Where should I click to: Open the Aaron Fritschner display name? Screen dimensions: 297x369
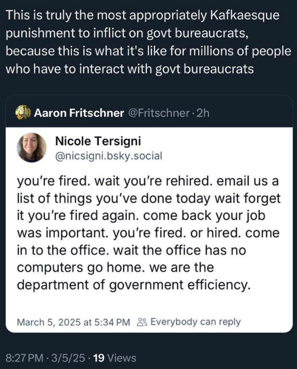(79, 113)
